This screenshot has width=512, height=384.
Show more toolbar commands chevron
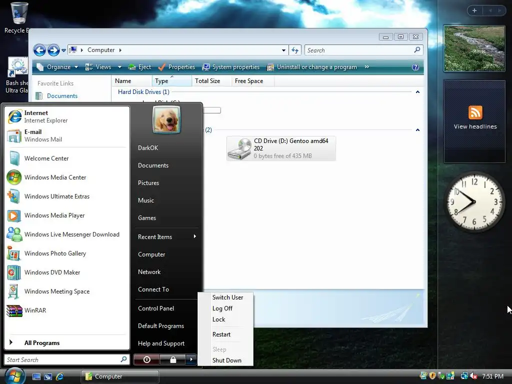pos(366,67)
